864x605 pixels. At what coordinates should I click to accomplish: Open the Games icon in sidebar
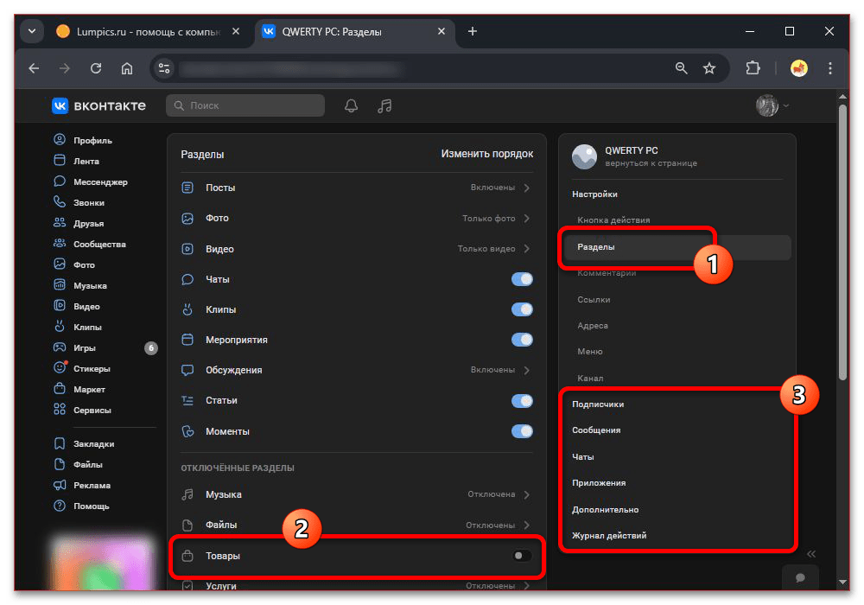pos(60,348)
